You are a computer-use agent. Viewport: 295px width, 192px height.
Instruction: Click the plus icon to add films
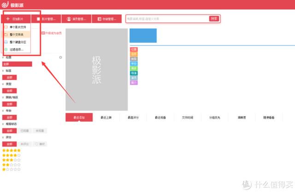pos(8,19)
